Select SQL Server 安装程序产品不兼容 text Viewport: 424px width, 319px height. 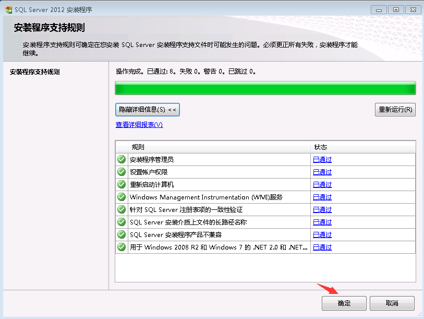176,234
